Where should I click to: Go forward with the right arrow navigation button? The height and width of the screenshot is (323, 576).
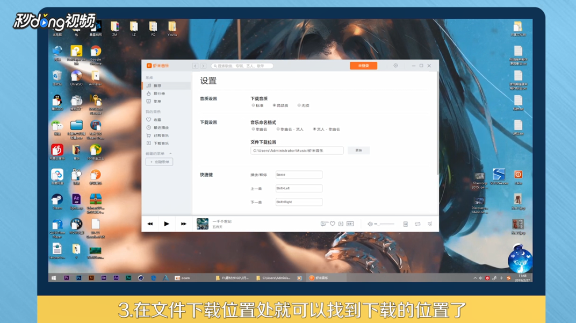[x=203, y=66]
